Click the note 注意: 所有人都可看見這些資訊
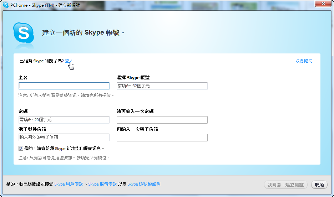Viewport: 334px width, 197px height. click(x=66, y=95)
